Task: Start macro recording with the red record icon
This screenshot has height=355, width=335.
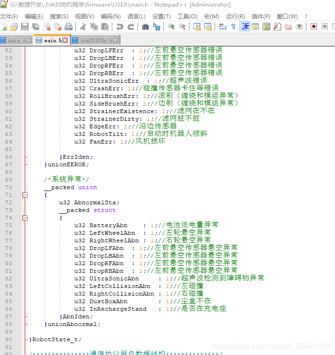Action: pos(314,27)
